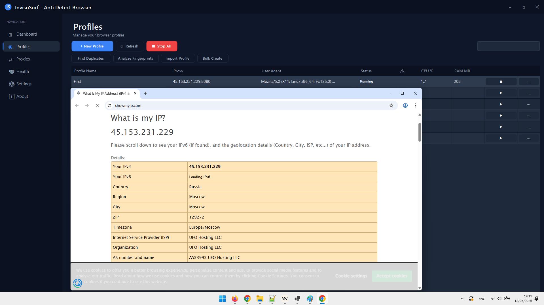The width and height of the screenshot is (544, 305).
Task: Open Settings from the sidebar
Action: (x=31, y=84)
